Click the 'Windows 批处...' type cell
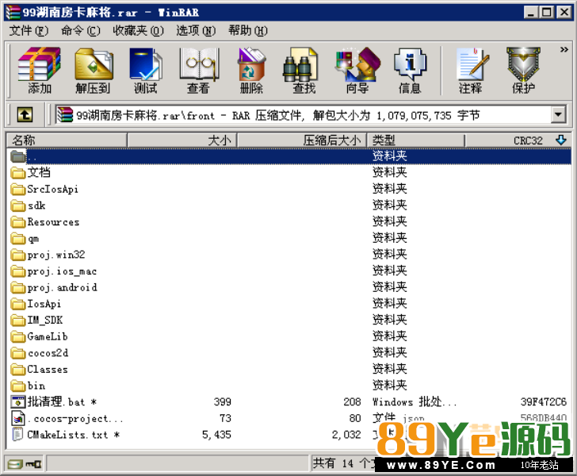 pyautogui.click(x=415, y=401)
